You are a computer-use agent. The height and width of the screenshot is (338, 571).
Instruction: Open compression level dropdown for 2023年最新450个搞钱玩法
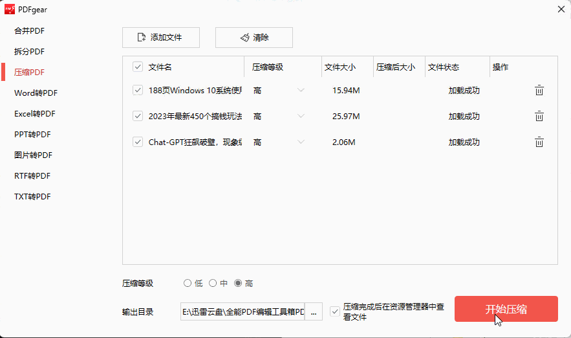coord(301,116)
